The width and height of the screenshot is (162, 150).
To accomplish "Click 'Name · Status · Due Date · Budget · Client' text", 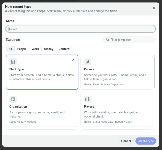I will pyautogui.click(x=108, y=122).
